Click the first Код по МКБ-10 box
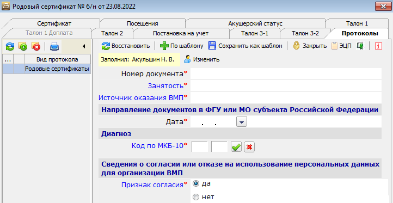The image size is (393, 203). click(200, 146)
